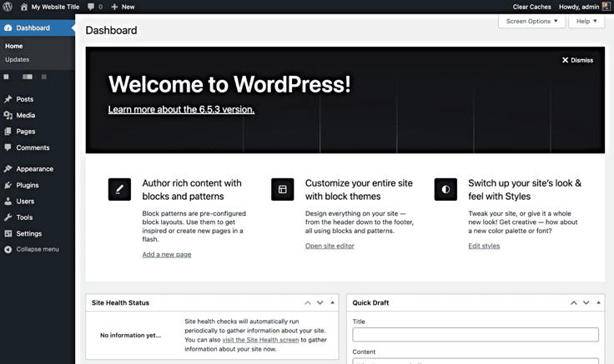The height and width of the screenshot is (364, 614).
Task: Toggle the Site Health Status panel collapse triangle
Action: click(x=333, y=302)
